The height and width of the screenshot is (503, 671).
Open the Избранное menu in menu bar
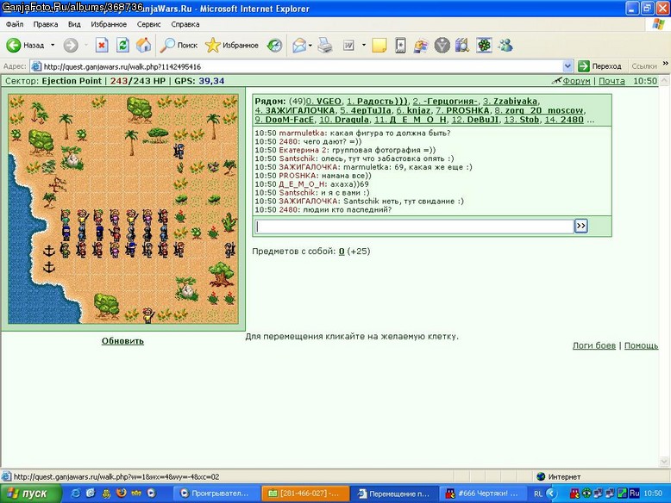tap(109, 24)
